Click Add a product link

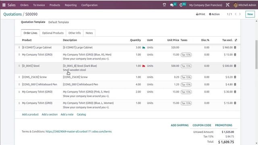[x=30, y=114]
